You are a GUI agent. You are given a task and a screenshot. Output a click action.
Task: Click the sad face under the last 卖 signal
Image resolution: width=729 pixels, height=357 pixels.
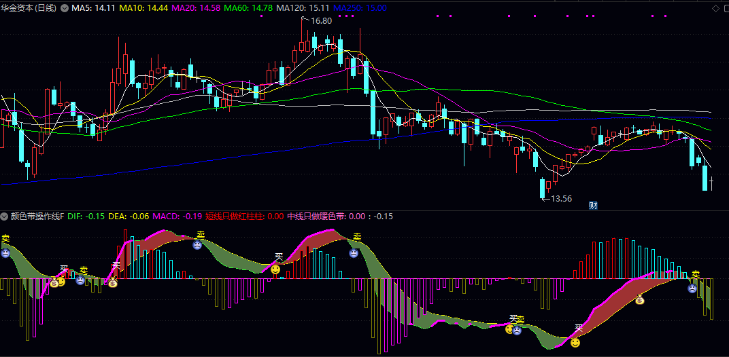692,288
